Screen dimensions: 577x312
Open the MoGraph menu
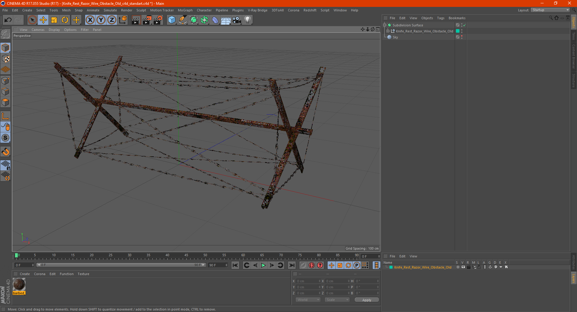(185, 10)
